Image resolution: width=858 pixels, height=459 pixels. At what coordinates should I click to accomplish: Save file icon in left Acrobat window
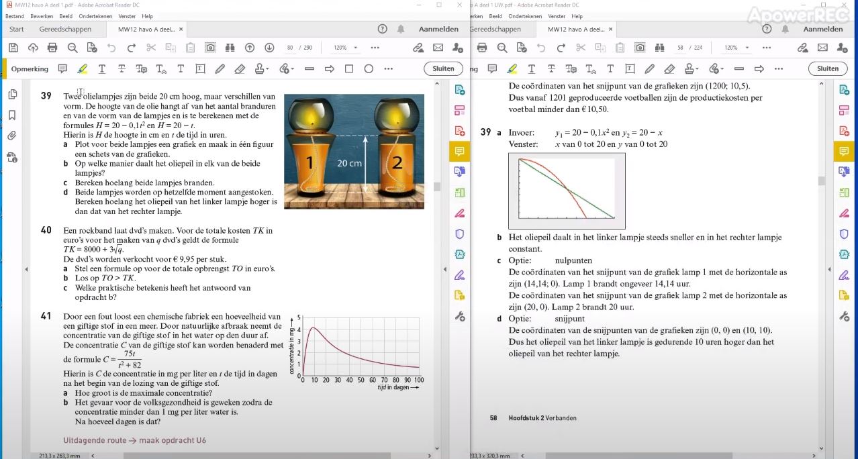[13, 48]
